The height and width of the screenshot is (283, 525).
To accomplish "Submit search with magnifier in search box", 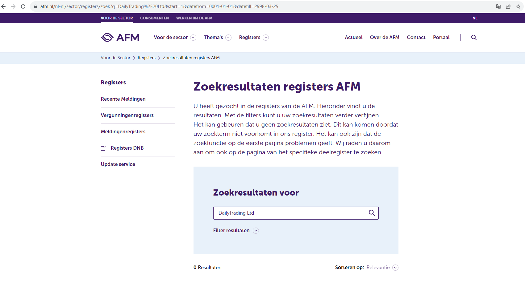I will pyautogui.click(x=372, y=213).
